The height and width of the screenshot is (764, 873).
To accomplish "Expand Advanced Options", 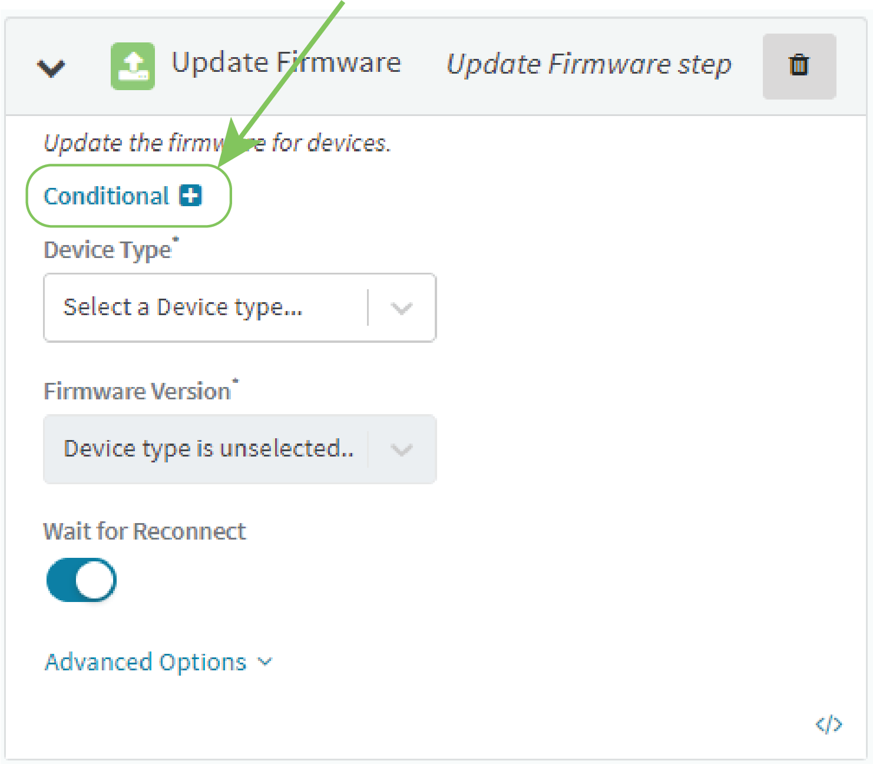I will 145,662.
